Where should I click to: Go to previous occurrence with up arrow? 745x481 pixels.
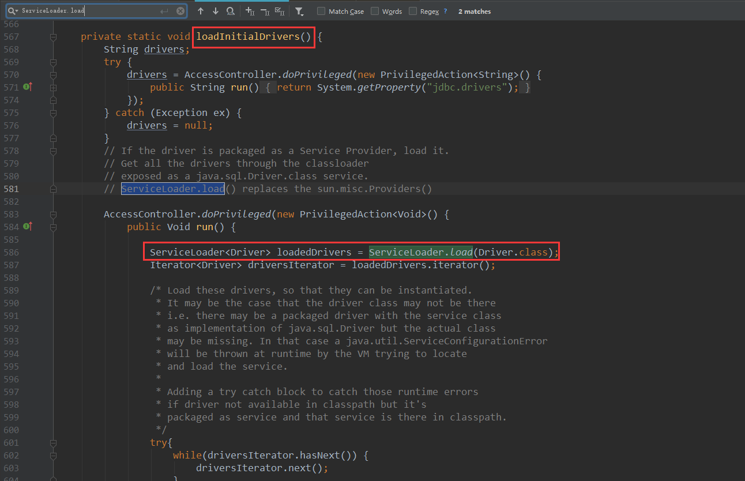pyautogui.click(x=201, y=11)
